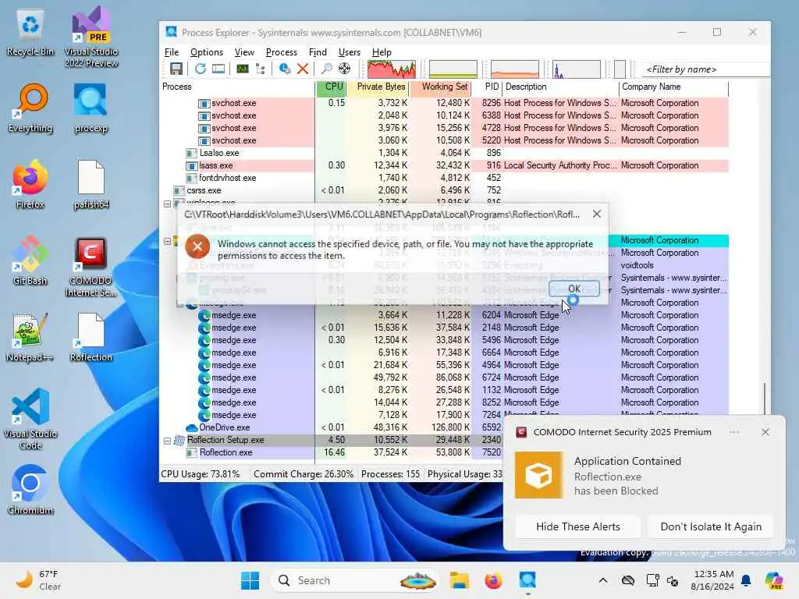Click the COMODO contained application box icon
The width and height of the screenshot is (799, 599).
[x=539, y=475]
